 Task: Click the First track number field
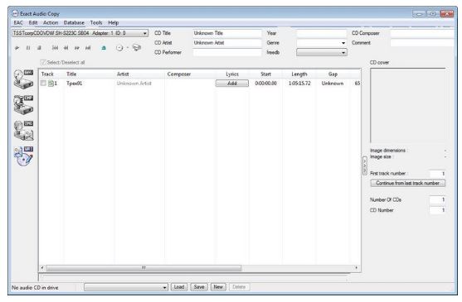pos(437,174)
